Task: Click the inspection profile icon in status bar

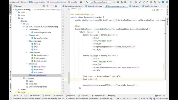Action: coord(151,99)
